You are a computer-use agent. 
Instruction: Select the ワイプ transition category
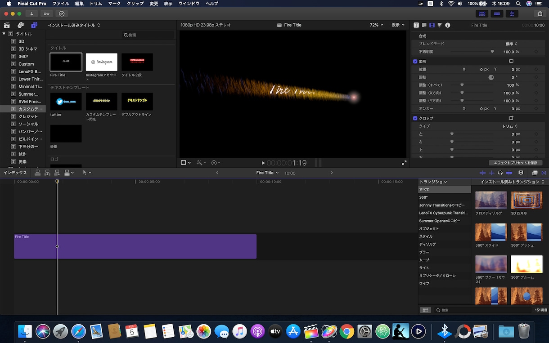pyautogui.click(x=424, y=284)
